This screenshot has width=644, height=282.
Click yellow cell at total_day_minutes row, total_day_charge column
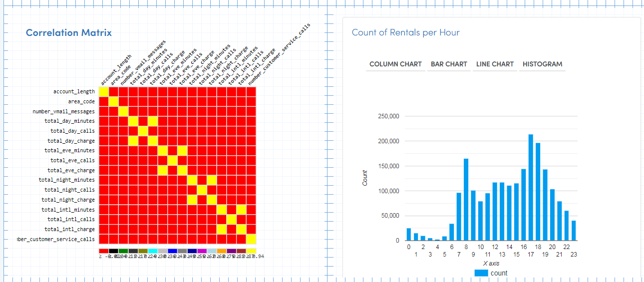(153, 121)
